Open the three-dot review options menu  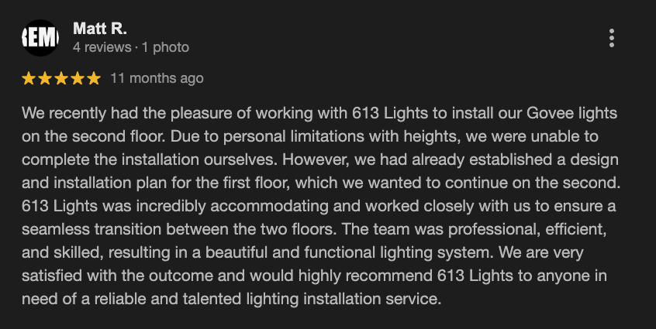[612, 38]
